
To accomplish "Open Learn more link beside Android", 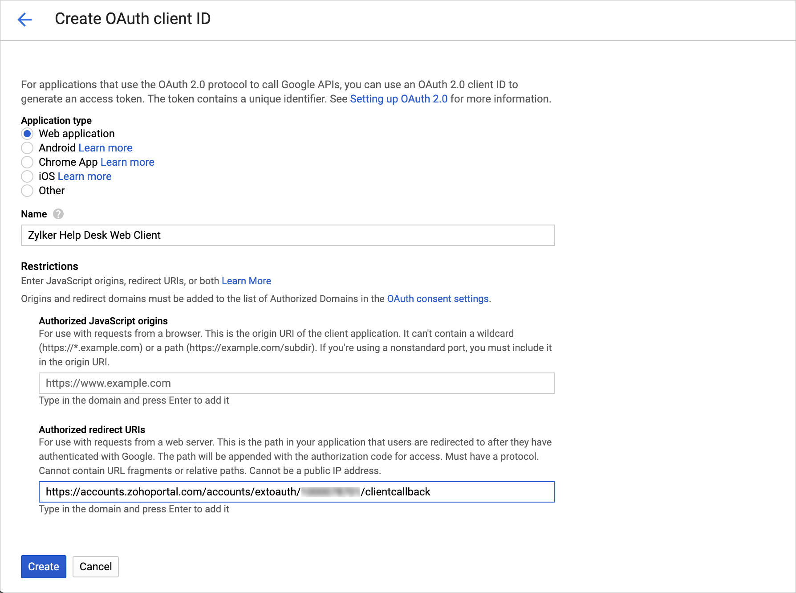I will point(106,148).
